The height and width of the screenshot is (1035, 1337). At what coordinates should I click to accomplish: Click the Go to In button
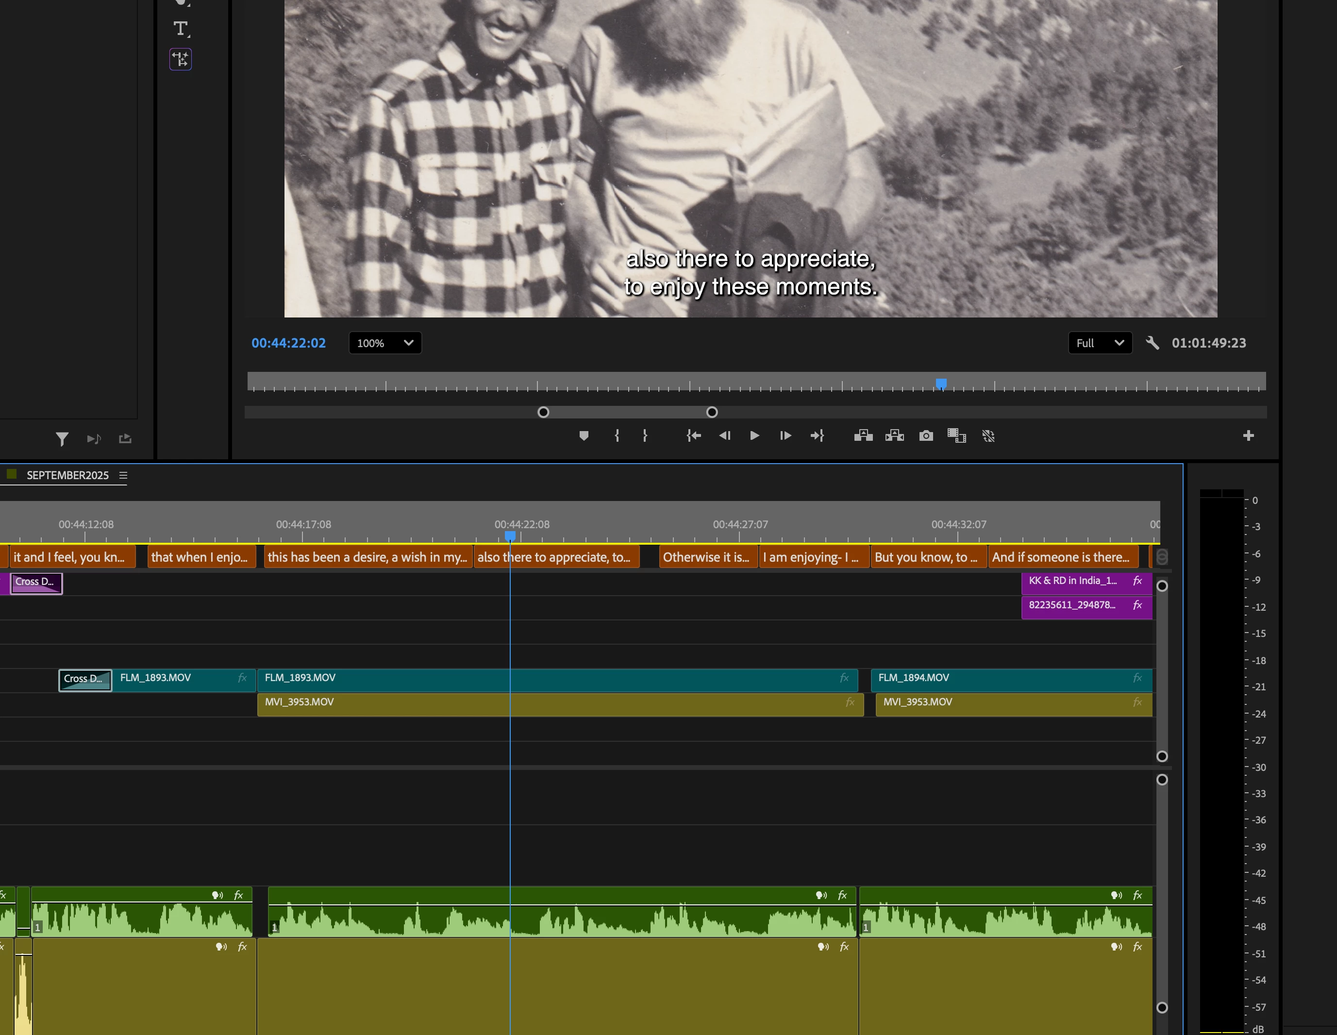(694, 436)
